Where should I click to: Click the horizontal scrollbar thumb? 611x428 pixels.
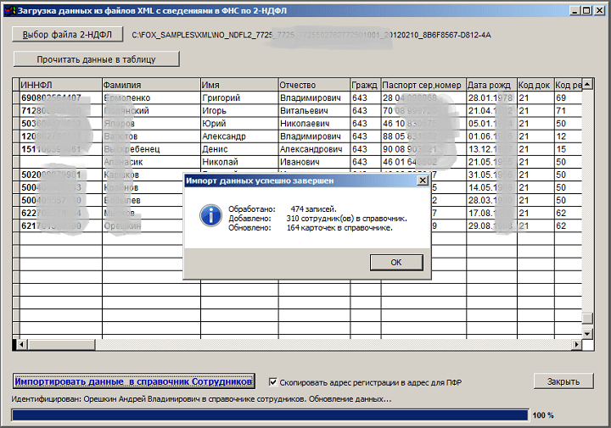(x=61, y=344)
